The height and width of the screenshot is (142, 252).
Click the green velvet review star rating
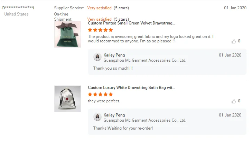[x=100, y=30]
